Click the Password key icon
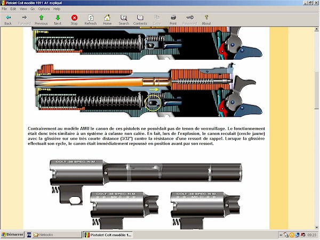 [190, 20]
